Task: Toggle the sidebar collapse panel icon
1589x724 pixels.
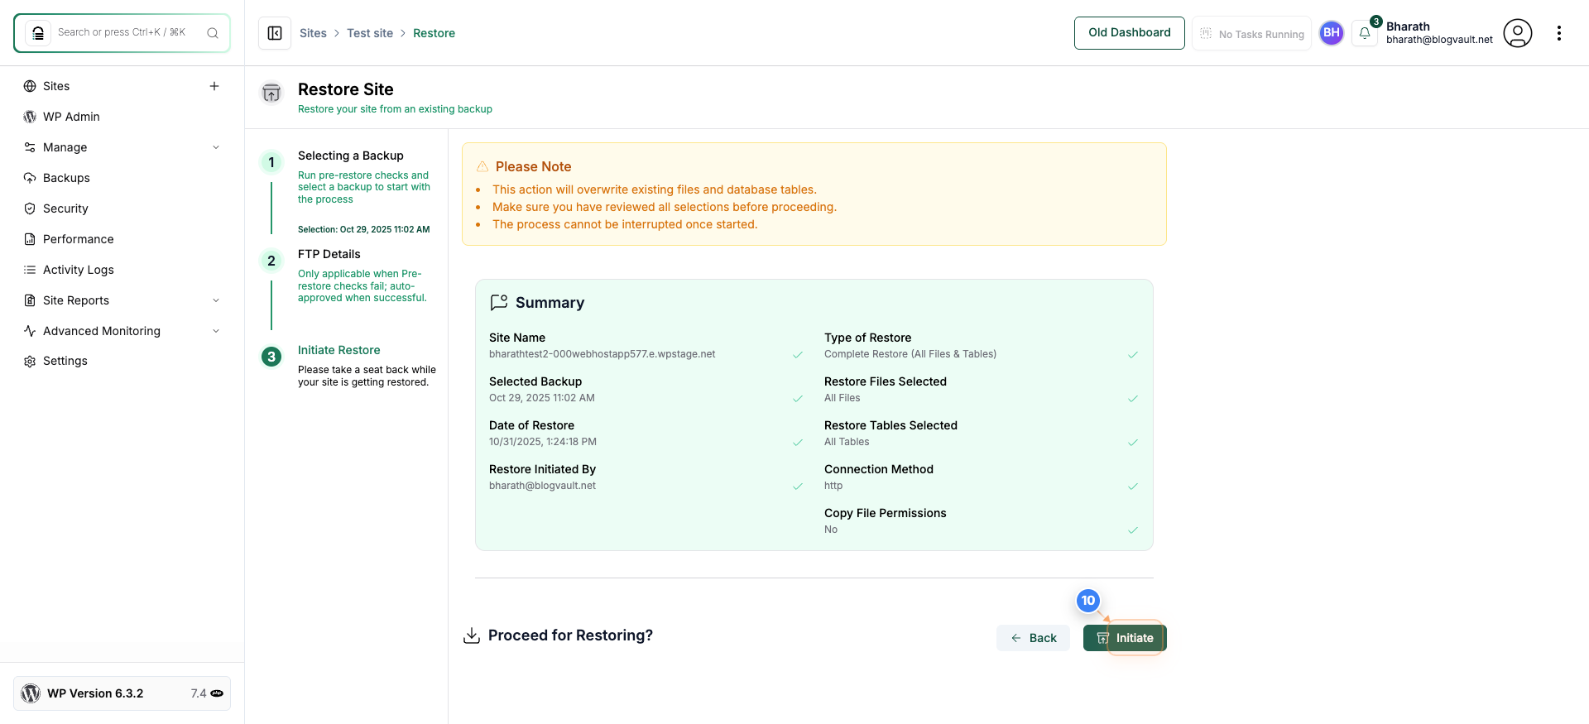Action: pyautogui.click(x=275, y=33)
